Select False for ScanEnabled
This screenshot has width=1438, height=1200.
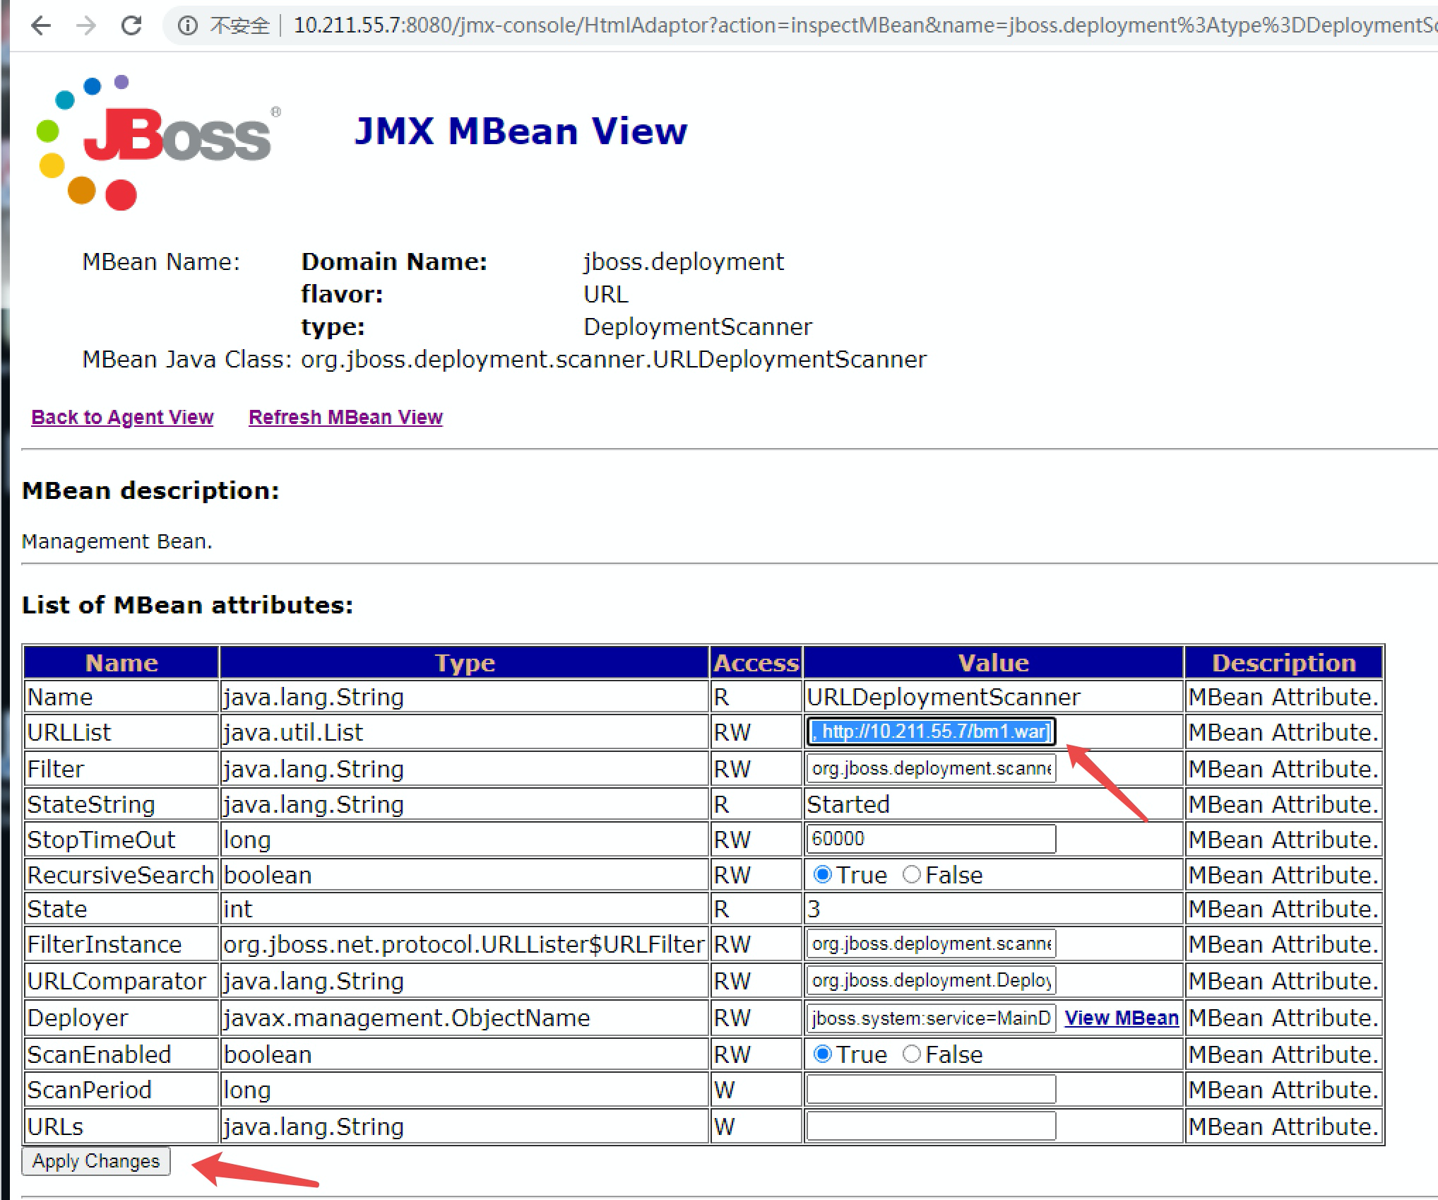(x=911, y=1054)
